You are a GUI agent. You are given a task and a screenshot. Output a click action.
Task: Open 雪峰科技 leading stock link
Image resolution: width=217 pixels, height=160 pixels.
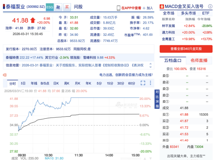click(90, 57)
